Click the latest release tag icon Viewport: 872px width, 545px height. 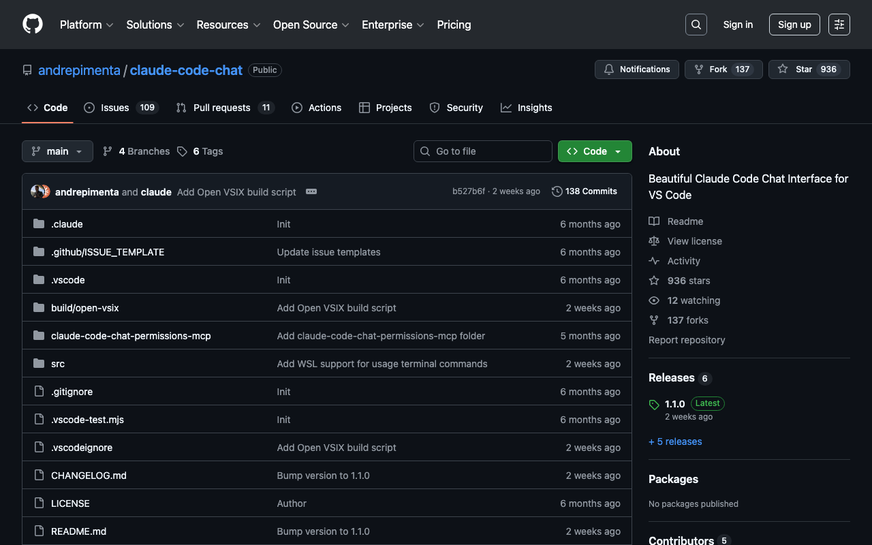point(654,405)
